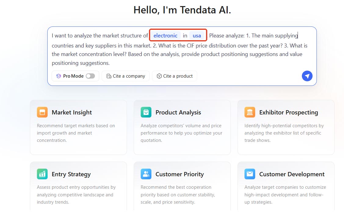
Task: Click the blue send arrow icon
Action: (x=307, y=76)
